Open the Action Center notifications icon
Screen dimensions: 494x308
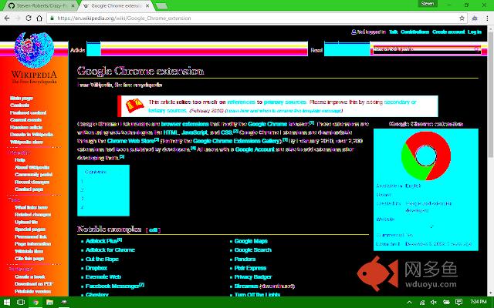pos(459,303)
